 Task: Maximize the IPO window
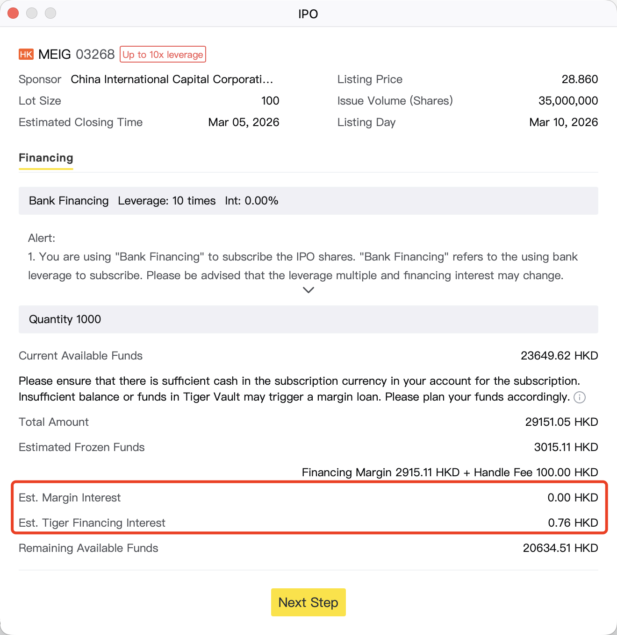click(50, 13)
